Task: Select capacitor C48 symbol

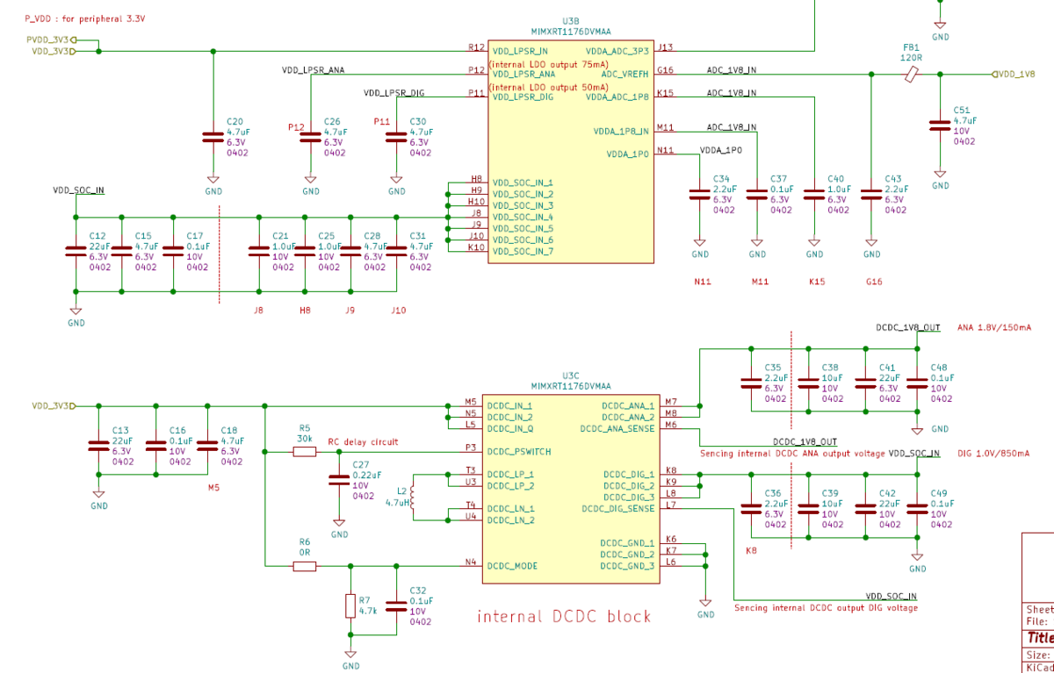Action: pyautogui.click(x=918, y=383)
